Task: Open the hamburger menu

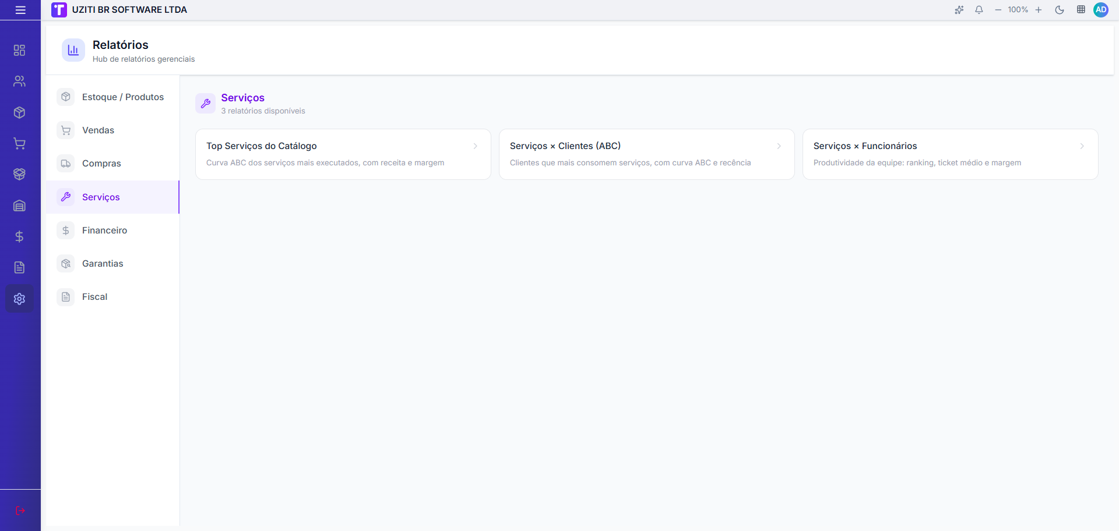Action: [x=20, y=10]
